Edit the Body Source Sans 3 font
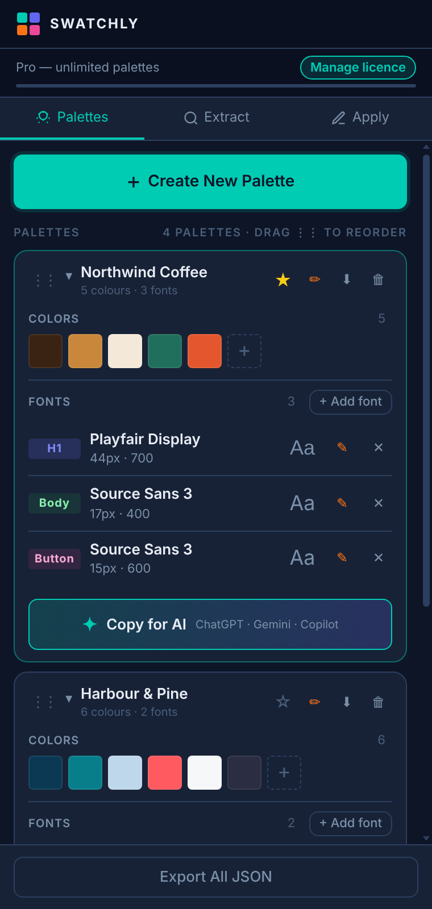Screen dimensions: 432x909 [342, 503]
